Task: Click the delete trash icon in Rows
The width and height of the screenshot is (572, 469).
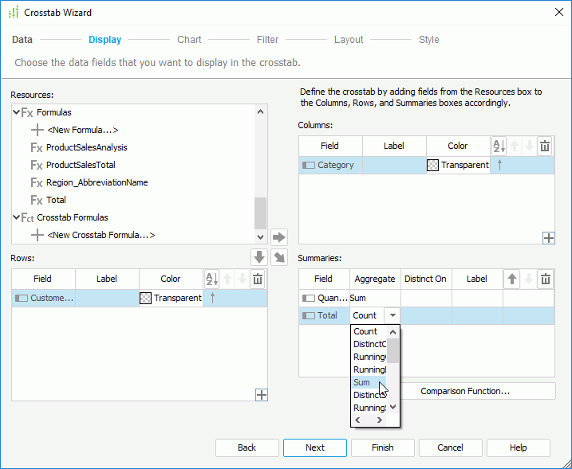Action: (258, 279)
